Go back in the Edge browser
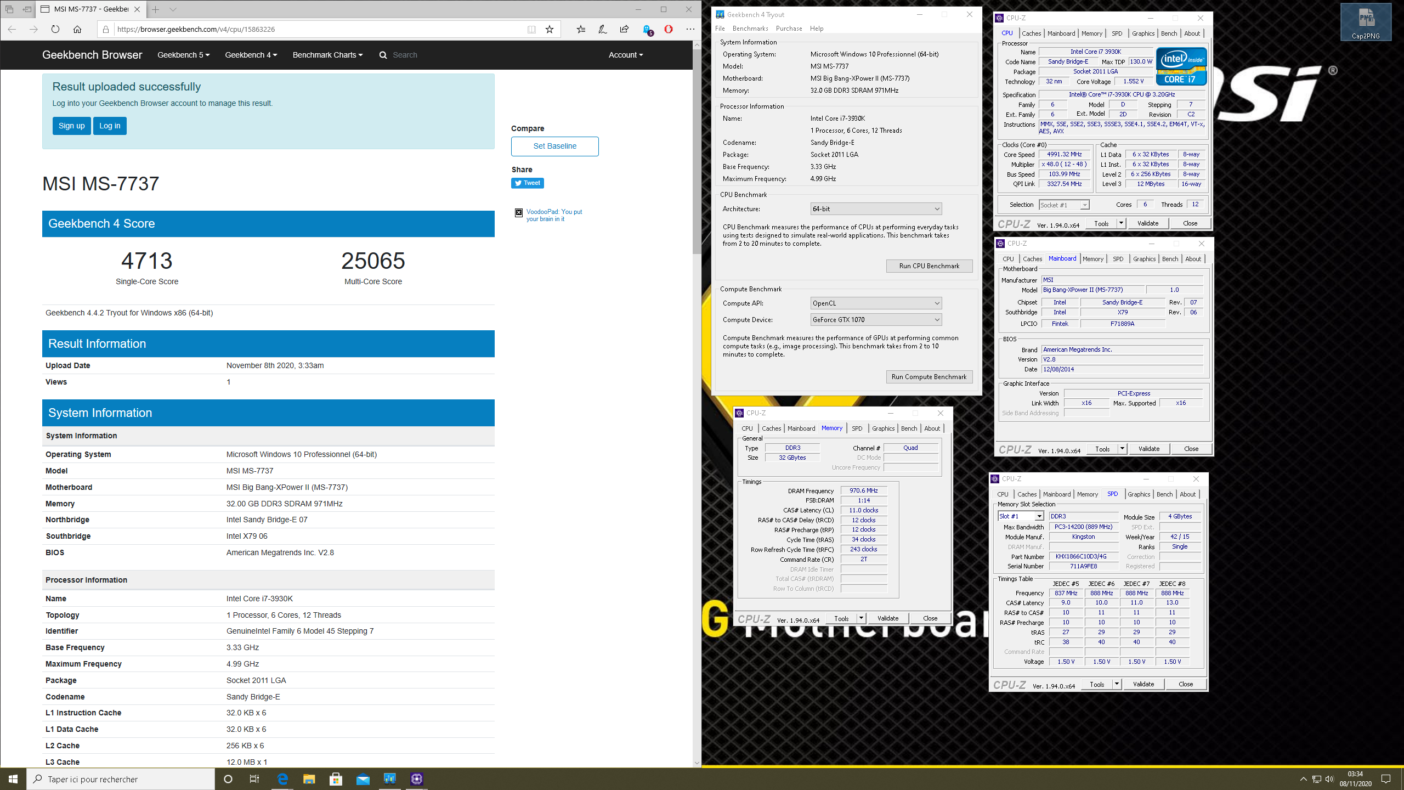 click(x=12, y=29)
